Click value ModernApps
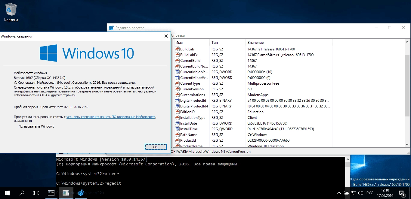The width and height of the screenshot is (411, 199). pos(258,95)
